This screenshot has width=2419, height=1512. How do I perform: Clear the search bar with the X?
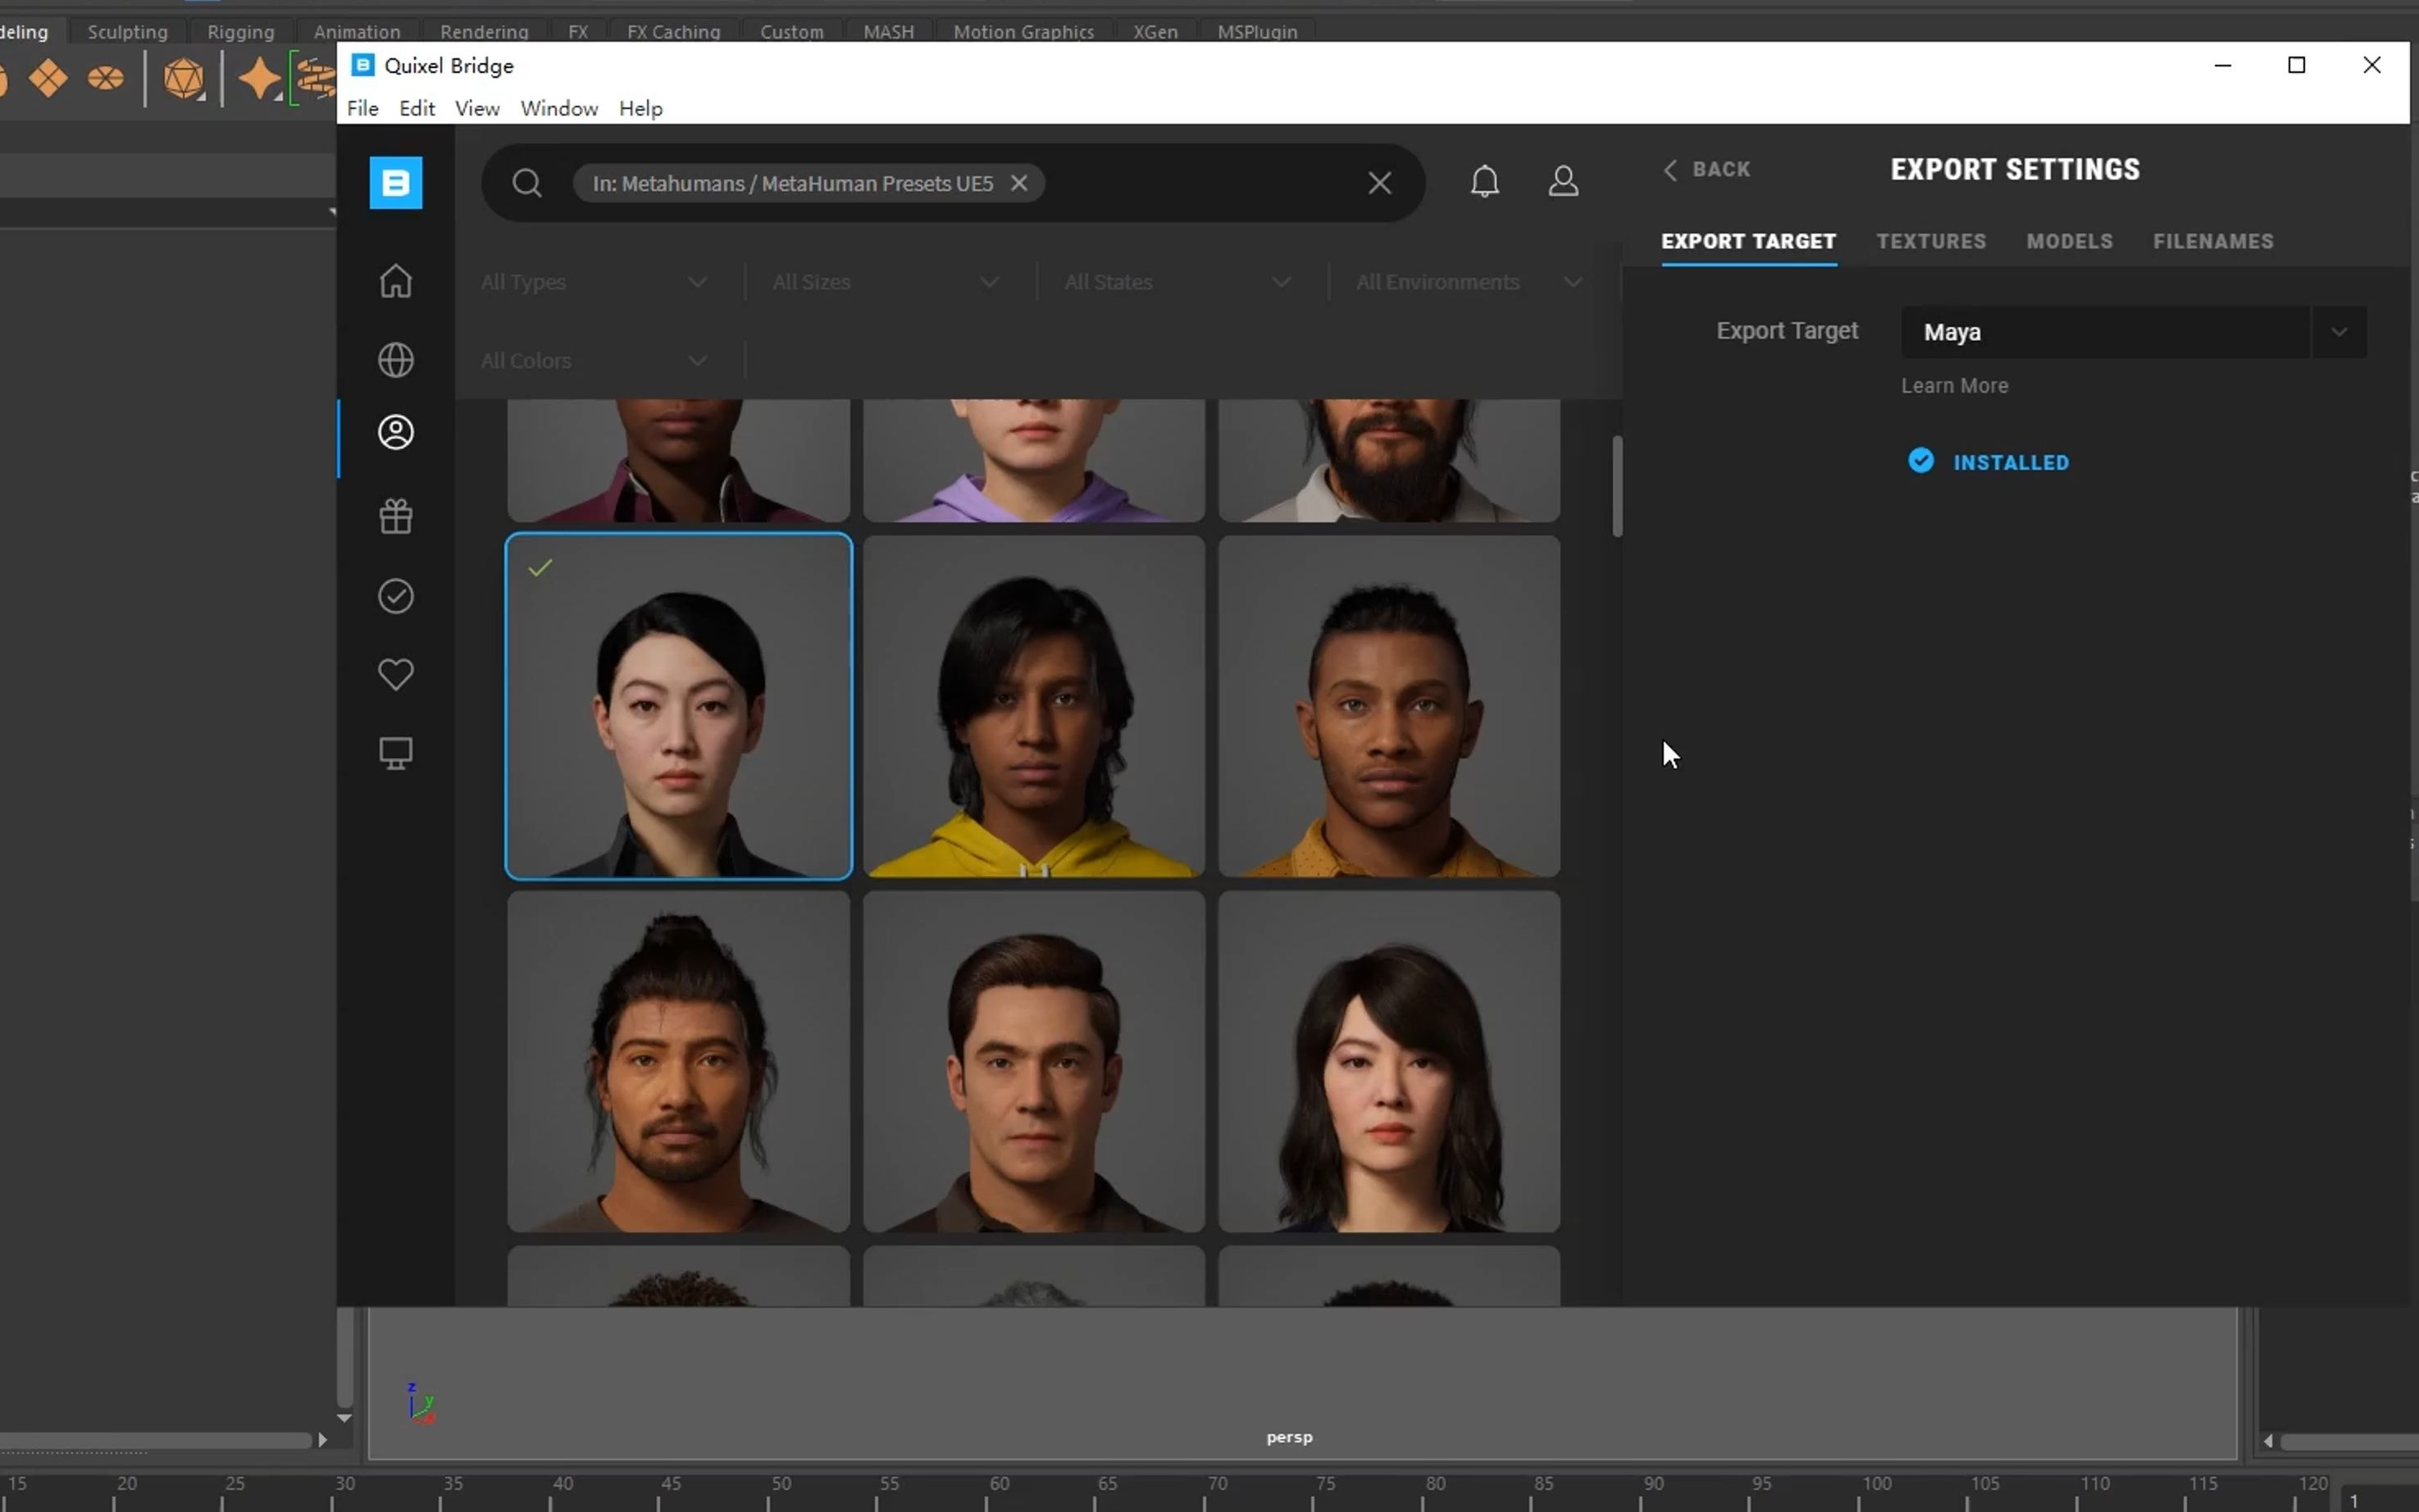tap(1379, 183)
